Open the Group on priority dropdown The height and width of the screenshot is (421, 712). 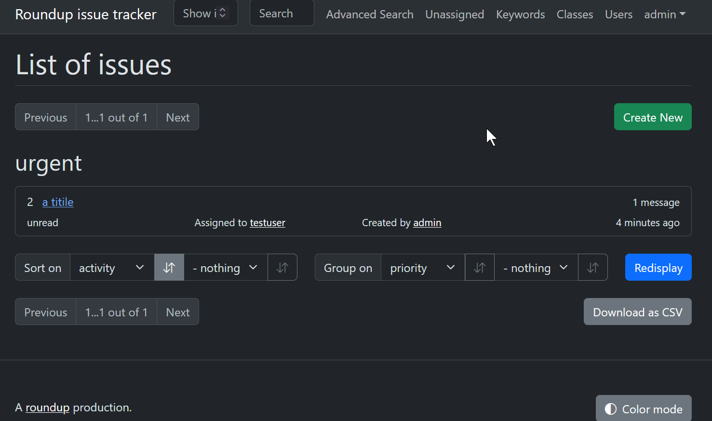(x=422, y=268)
